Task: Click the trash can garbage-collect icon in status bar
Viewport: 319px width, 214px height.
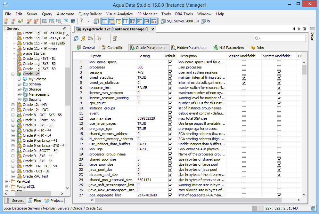Action: click(313, 208)
